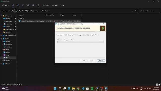Switch to large thumbnails view icon
The image size is (161, 91).
point(159,85)
